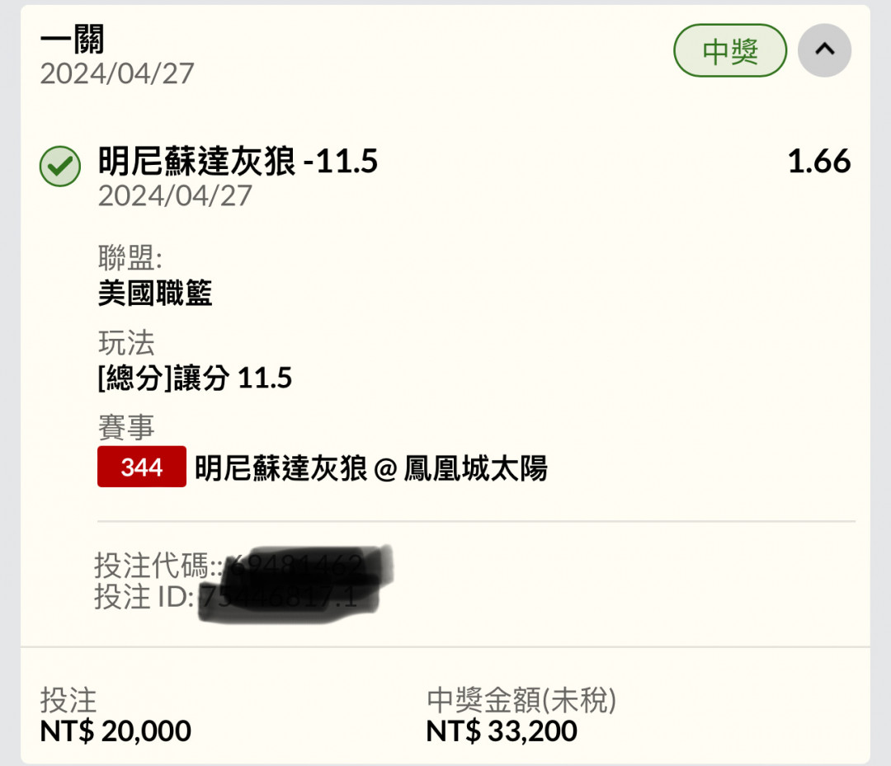This screenshot has width=891, height=766.
Task: Click the green checkmark win icon
Action: (x=59, y=167)
